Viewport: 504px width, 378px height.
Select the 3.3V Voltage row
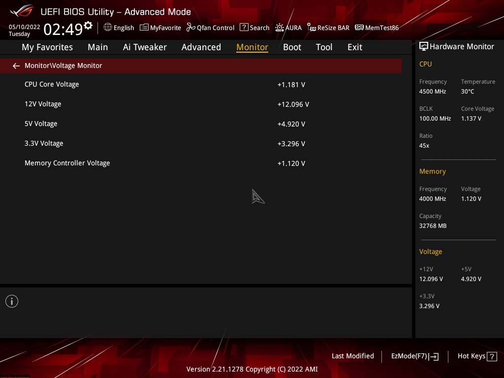[x=201, y=143]
